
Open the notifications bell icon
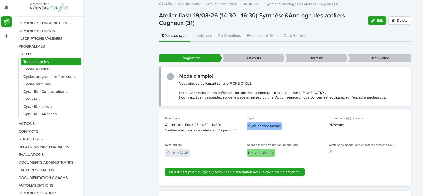[6, 8]
